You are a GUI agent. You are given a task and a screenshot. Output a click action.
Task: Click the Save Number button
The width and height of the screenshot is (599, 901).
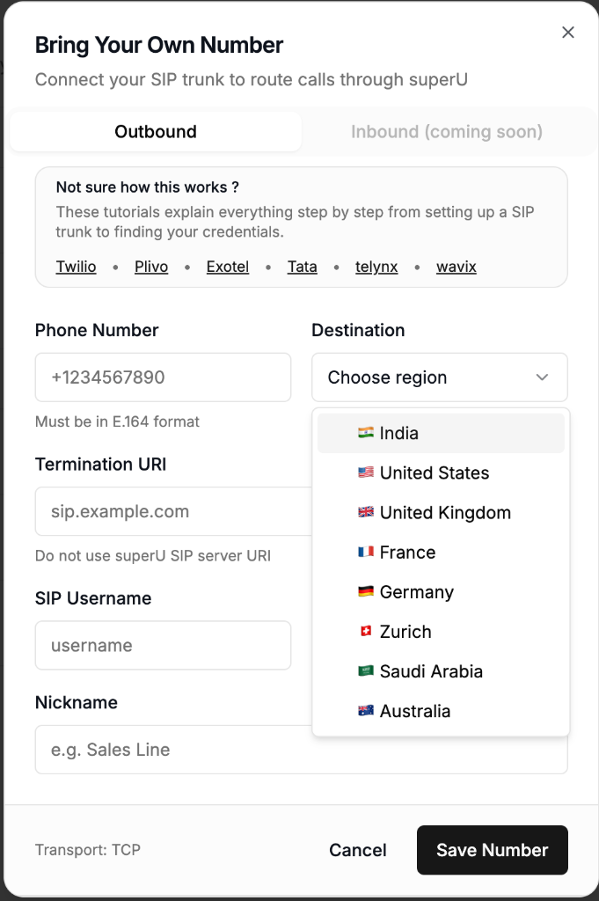click(492, 850)
